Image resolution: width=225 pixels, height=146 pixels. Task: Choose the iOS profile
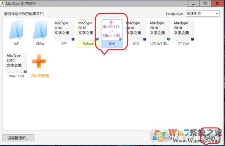[112, 33]
